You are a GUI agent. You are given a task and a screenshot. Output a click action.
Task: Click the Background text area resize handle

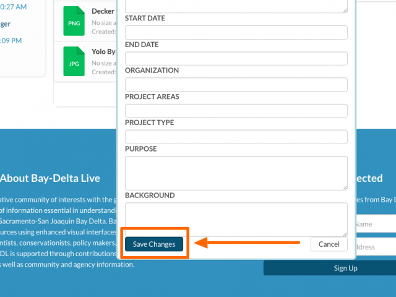(344, 233)
